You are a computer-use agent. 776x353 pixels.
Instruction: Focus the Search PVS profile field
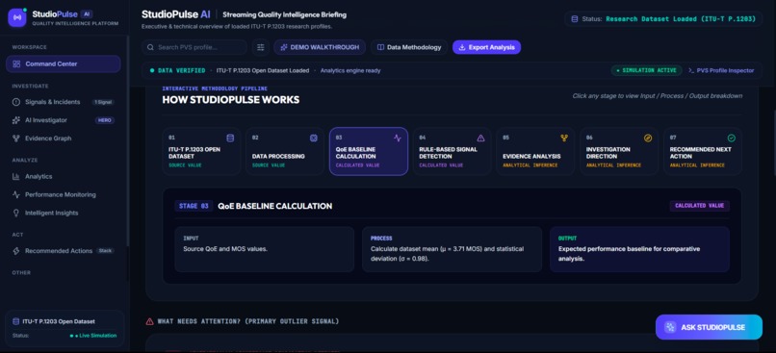194,47
